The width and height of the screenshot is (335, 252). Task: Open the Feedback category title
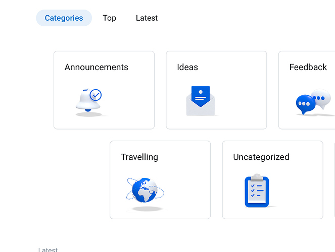click(x=308, y=67)
